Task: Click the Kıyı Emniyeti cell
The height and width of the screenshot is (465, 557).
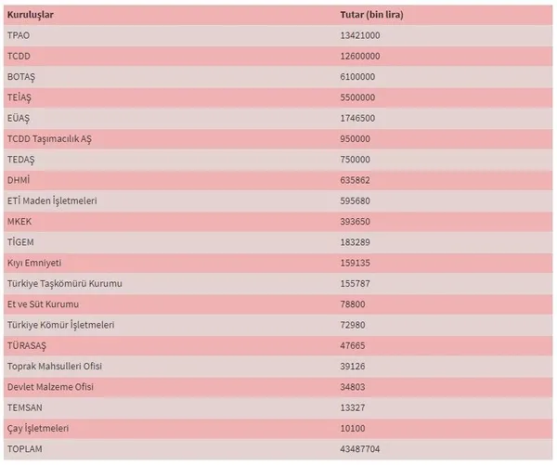Action: (x=32, y=263)
